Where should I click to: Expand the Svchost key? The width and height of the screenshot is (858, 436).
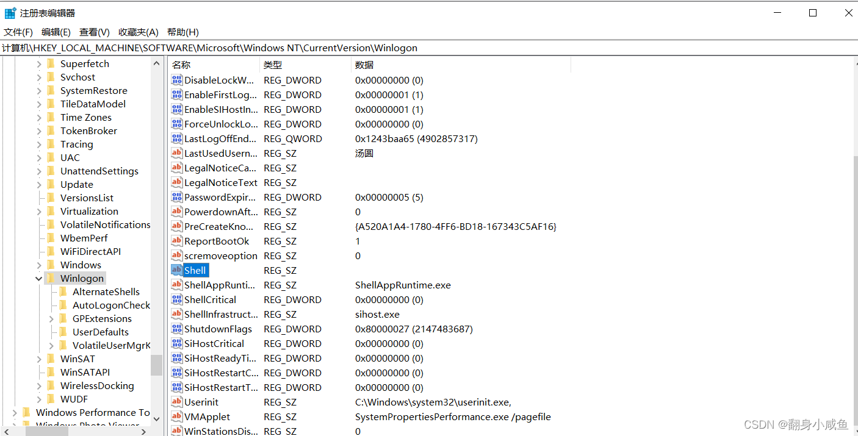pos(39,77)
